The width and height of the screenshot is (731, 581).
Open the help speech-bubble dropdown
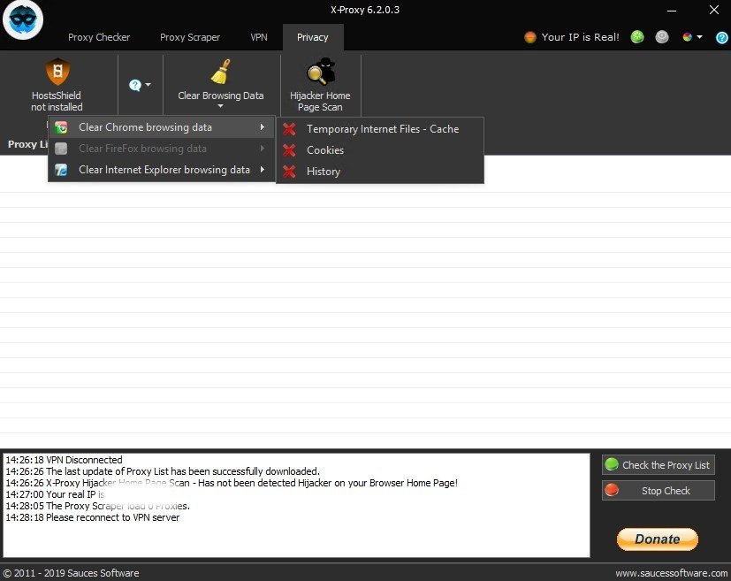(x=140, y=85)
